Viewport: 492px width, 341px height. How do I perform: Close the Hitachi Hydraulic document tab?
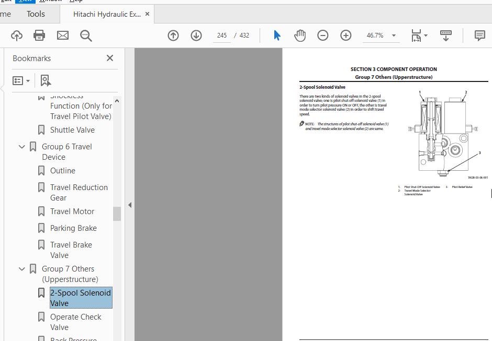[x=147, y=14]
